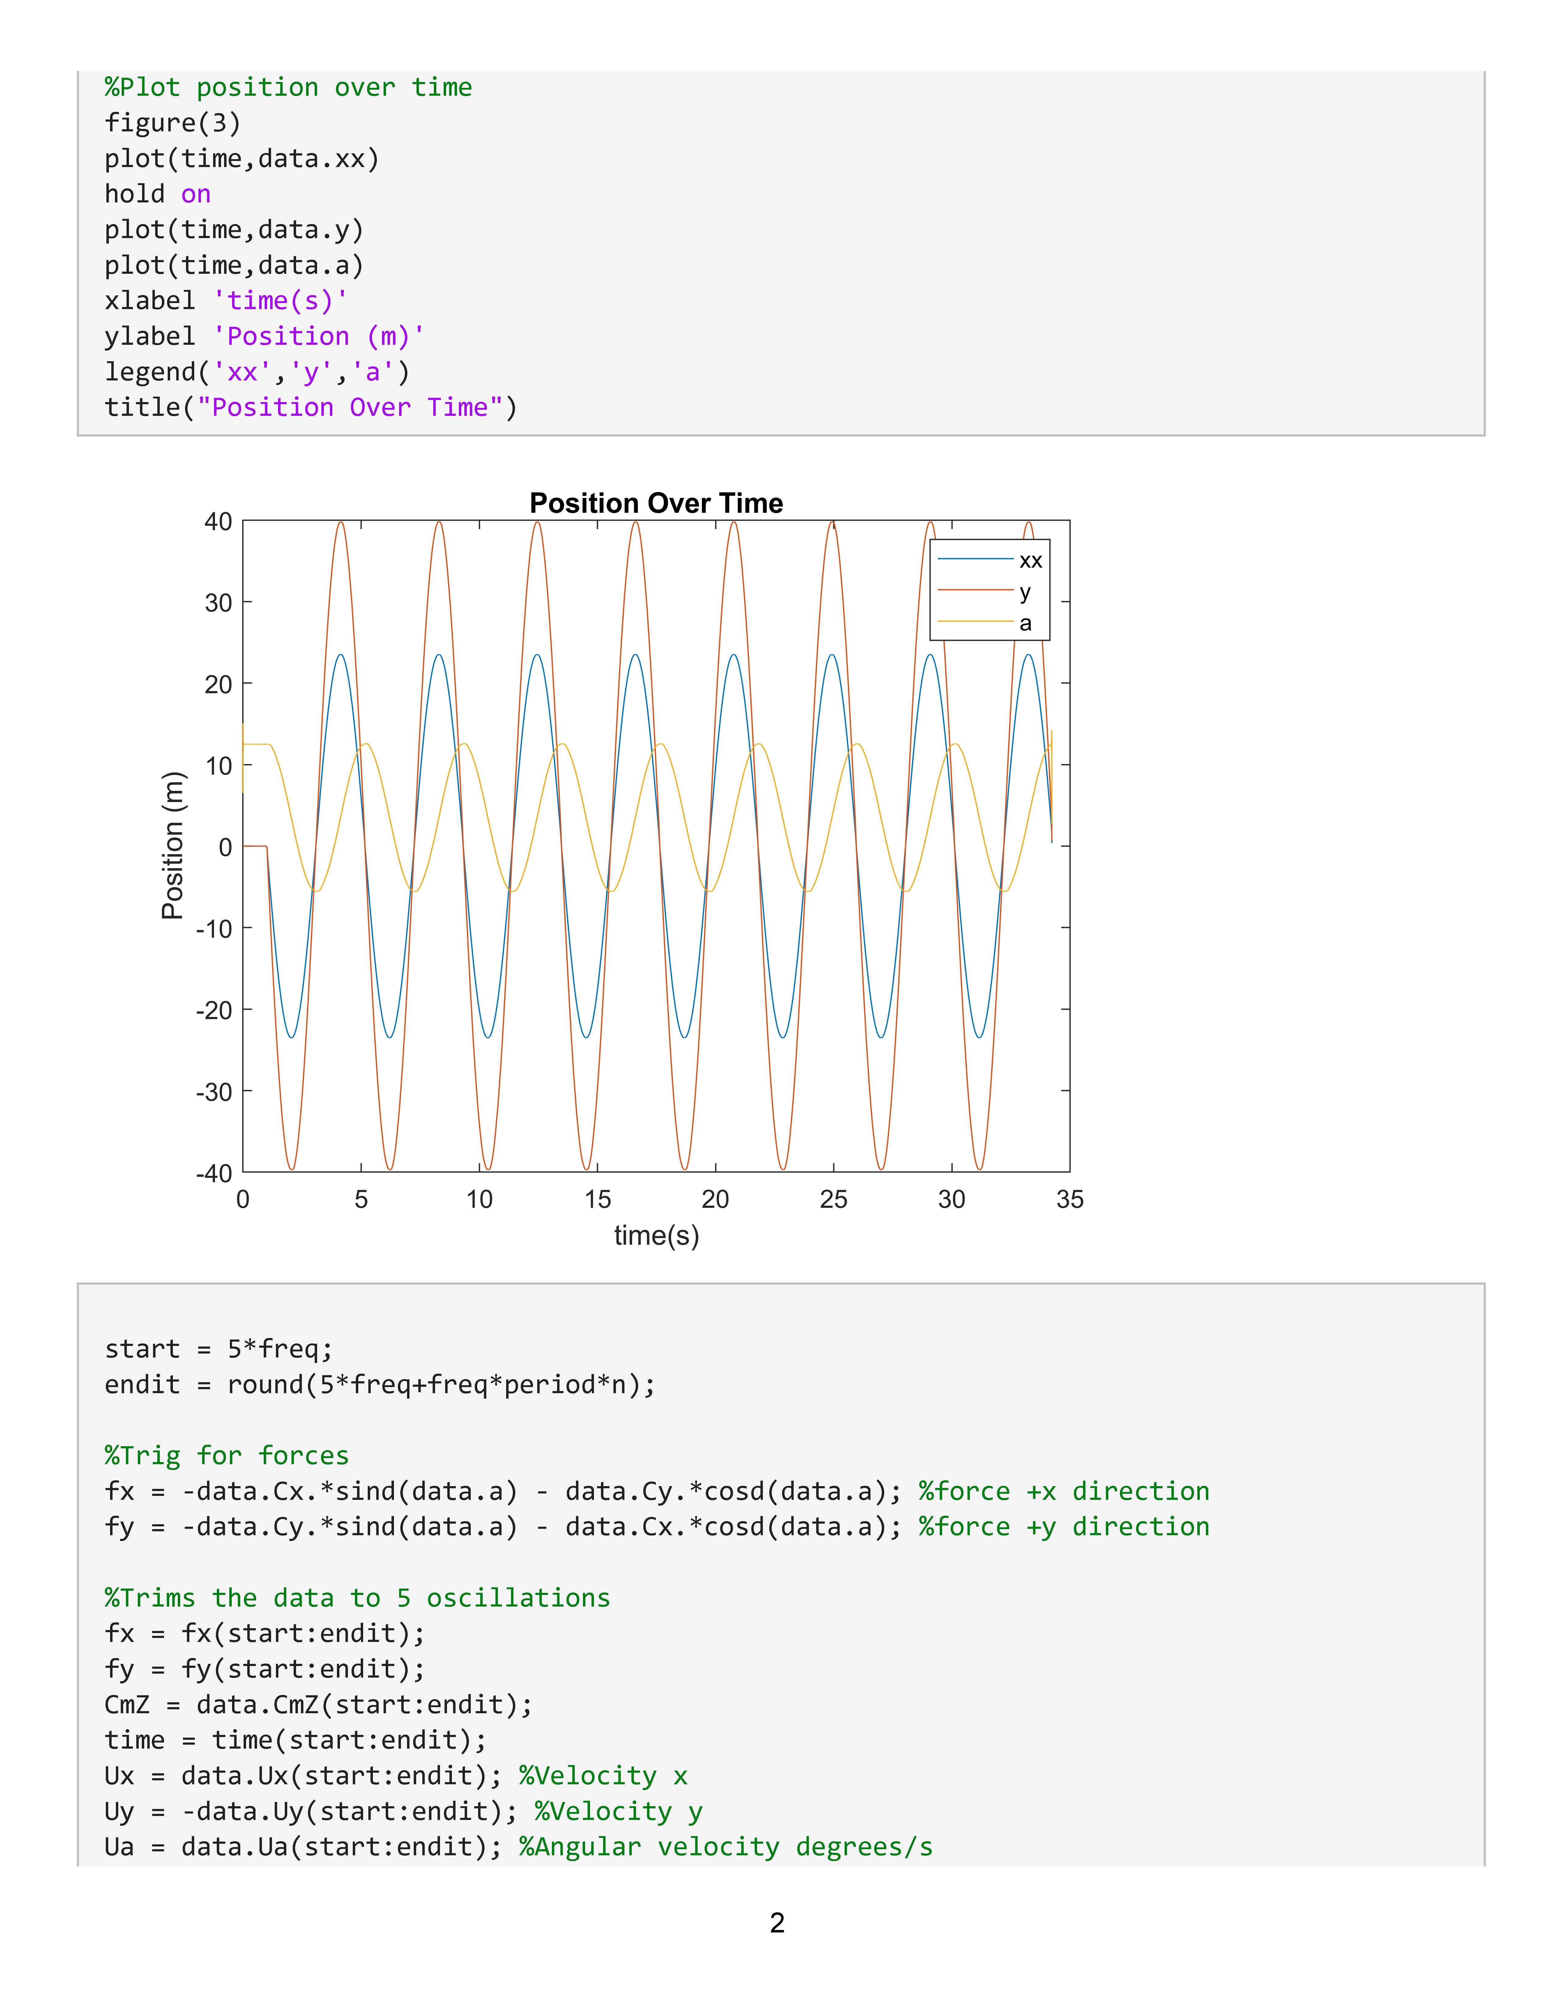Click the '5' tick label on the time axis
The width and height of the screenshot is (1555, 2012).
coord(361,1200)
